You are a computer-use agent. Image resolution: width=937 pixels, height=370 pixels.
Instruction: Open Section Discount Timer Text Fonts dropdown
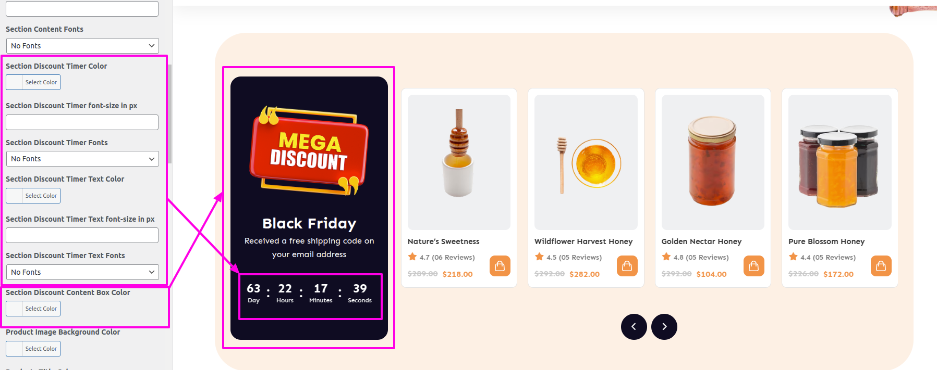[82, 272]
